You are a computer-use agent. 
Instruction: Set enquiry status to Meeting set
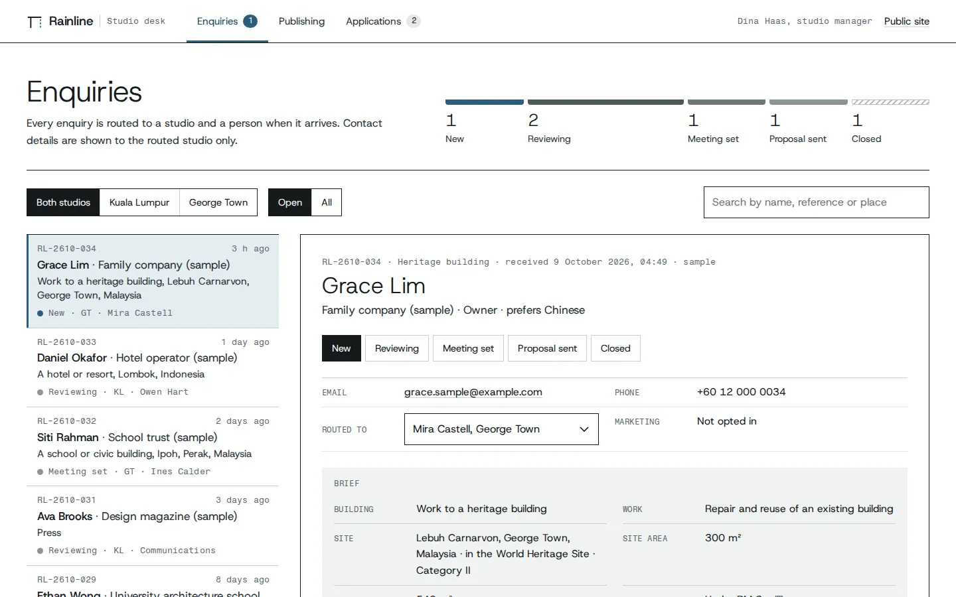(x=468, y=348)
